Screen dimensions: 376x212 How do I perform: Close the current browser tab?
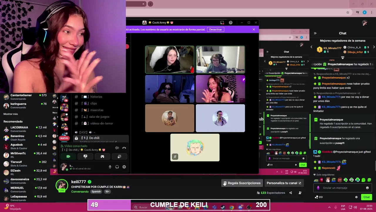(143, 4)
